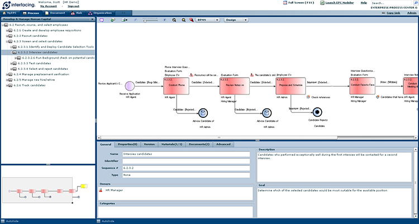Select the Conduct Face-to-Face task box
Screen dimensions: 419x224
(363, 86)
